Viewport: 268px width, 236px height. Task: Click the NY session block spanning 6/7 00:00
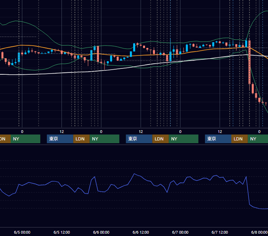(184, 139)
